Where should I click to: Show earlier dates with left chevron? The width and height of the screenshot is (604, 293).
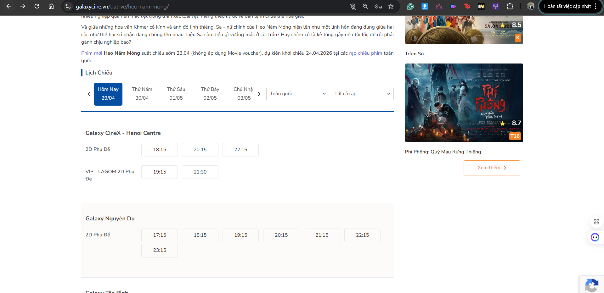click(89, 94)
